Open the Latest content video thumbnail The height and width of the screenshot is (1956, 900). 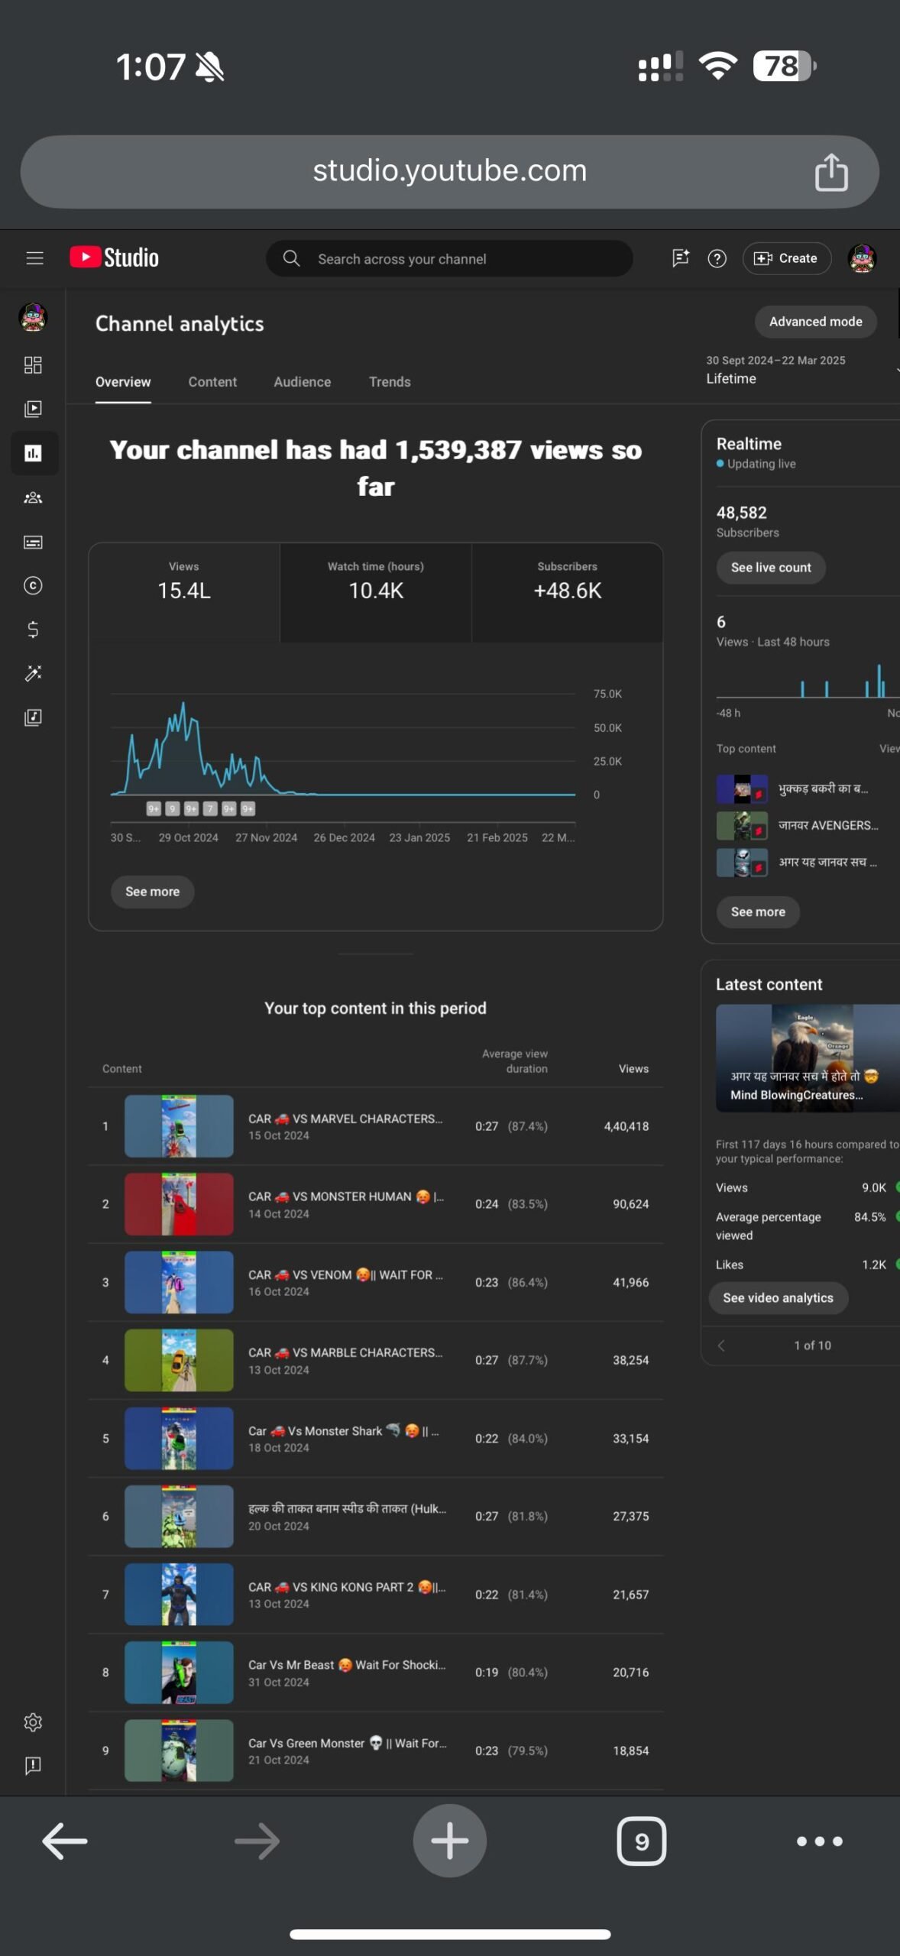click(x=808, y=1058)
